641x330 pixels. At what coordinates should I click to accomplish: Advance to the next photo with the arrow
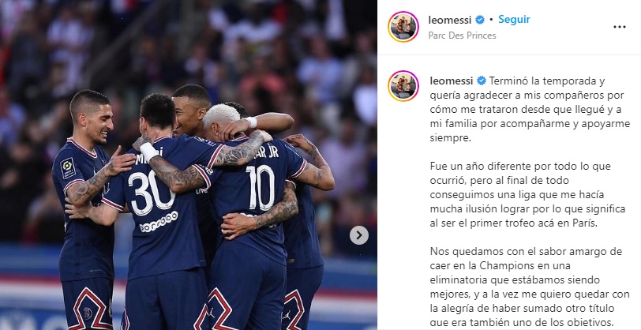click(x=359, y=235)
